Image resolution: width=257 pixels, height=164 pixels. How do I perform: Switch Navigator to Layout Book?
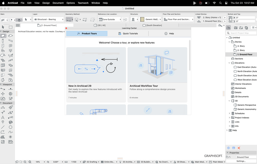click(241, 28)
